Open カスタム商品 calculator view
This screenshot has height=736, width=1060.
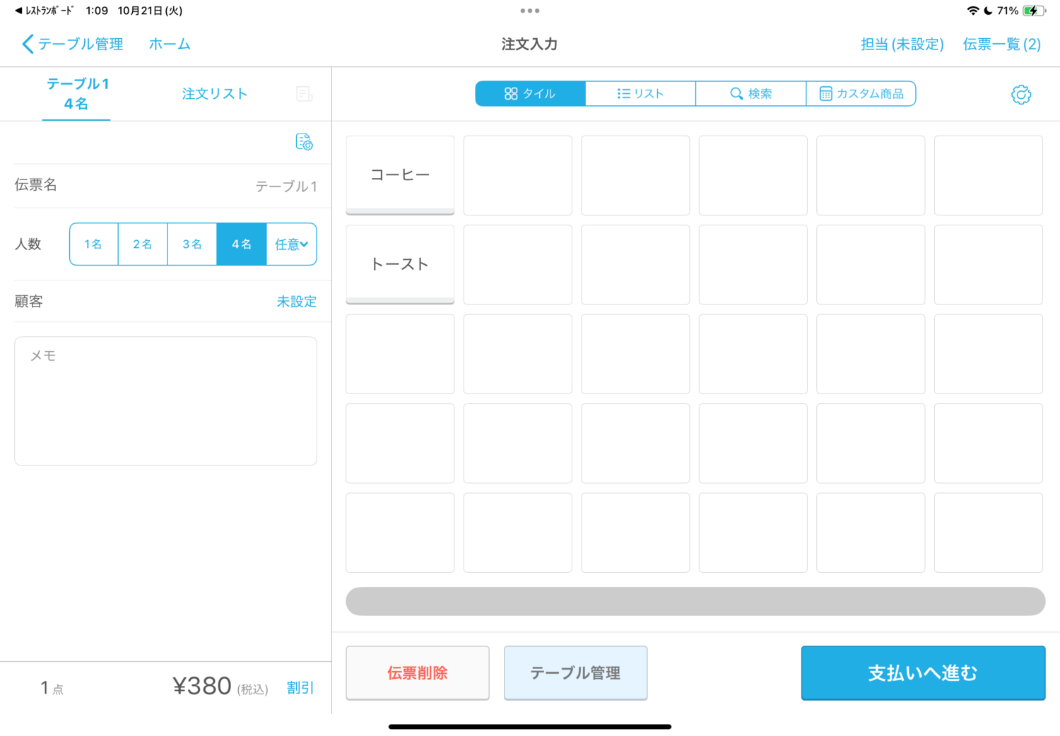point(861,94)
